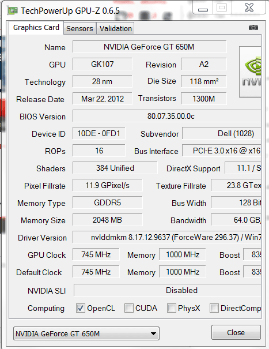
Task: Click the NVIDIA logo image
Action: (250, 72)
